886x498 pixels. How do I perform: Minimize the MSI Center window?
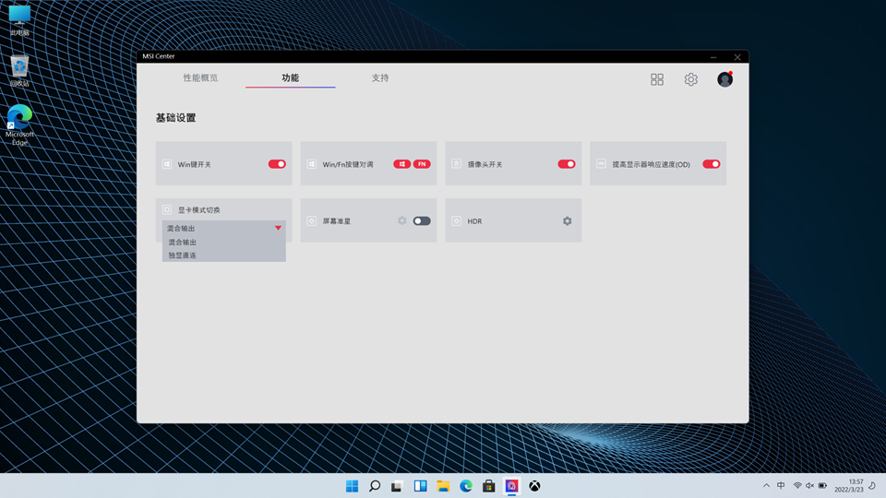point(713,57)
